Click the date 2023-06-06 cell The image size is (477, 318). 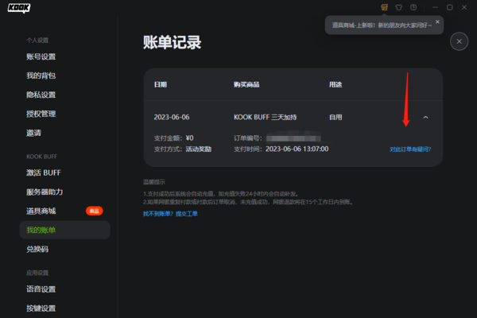point(172,117)
